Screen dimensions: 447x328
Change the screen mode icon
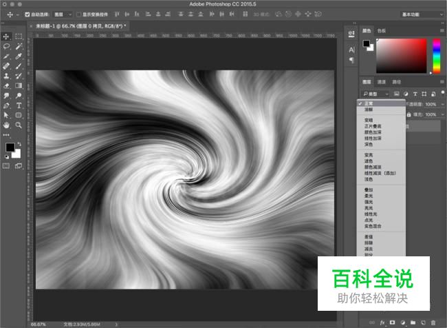point(19,165)
